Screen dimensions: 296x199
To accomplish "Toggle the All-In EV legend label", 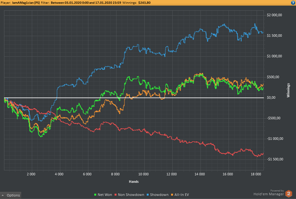I will (182, 195).
